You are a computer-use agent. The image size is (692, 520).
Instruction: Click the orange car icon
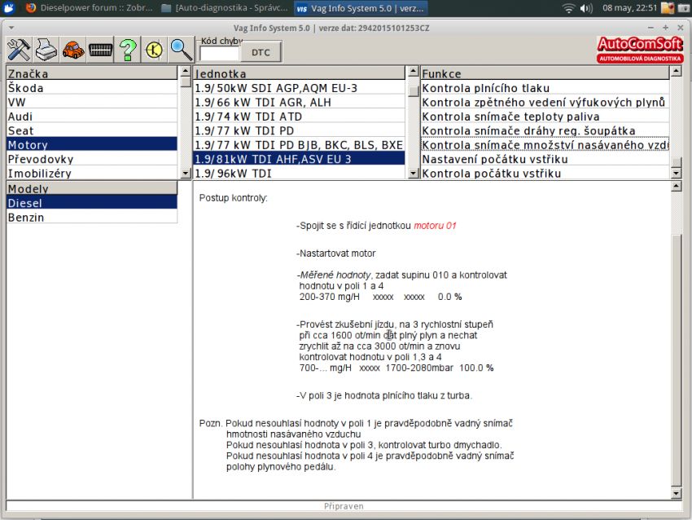click(x=73, y=50)
